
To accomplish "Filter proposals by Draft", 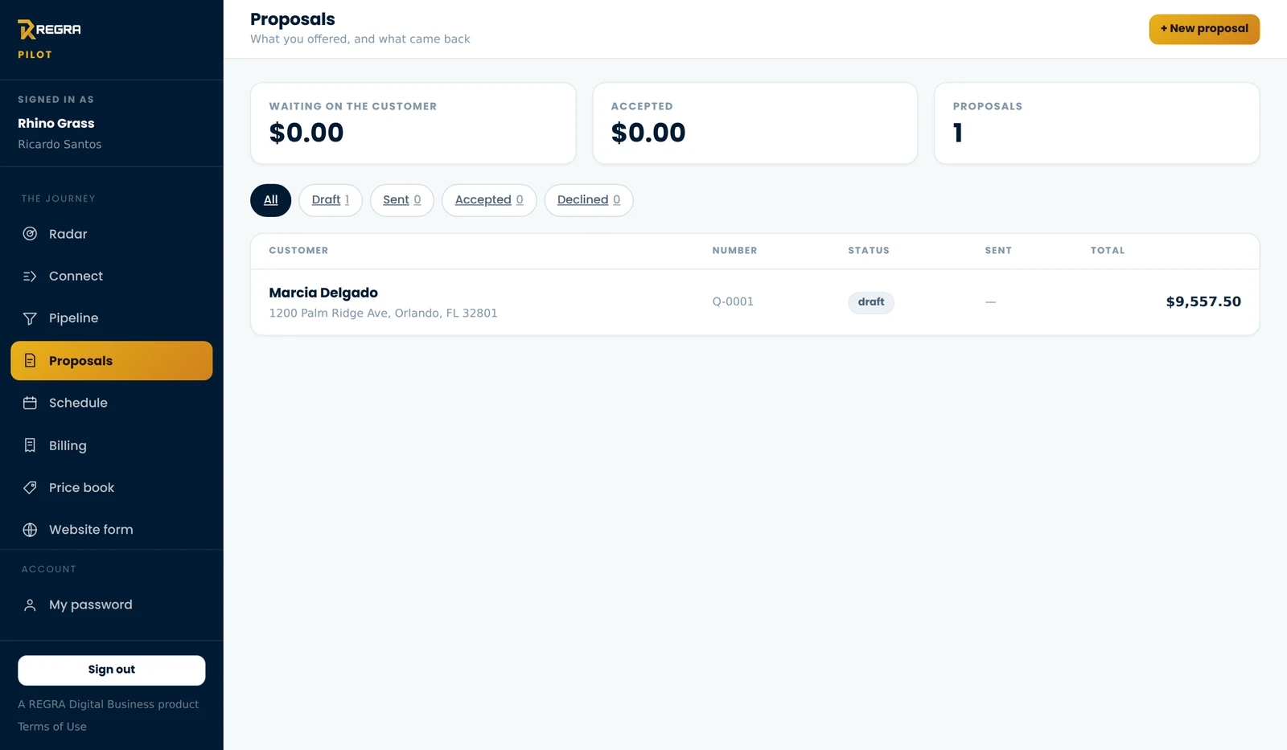I will click(x=331, y=200).
